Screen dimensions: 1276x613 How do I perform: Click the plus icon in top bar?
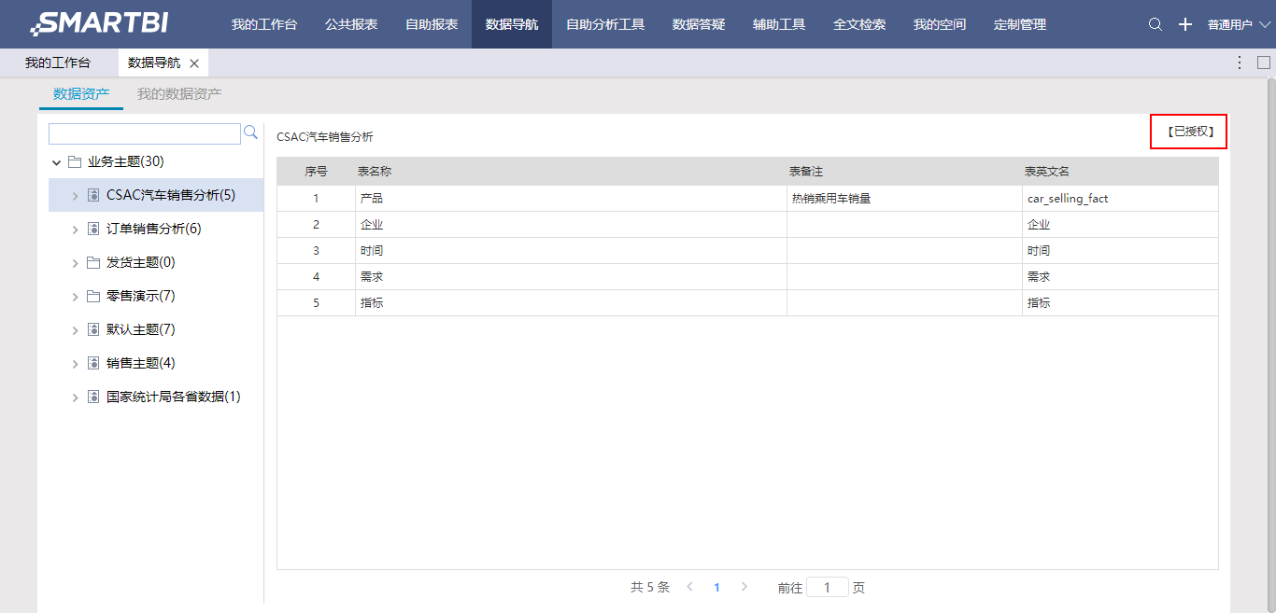click(1185, 24)
